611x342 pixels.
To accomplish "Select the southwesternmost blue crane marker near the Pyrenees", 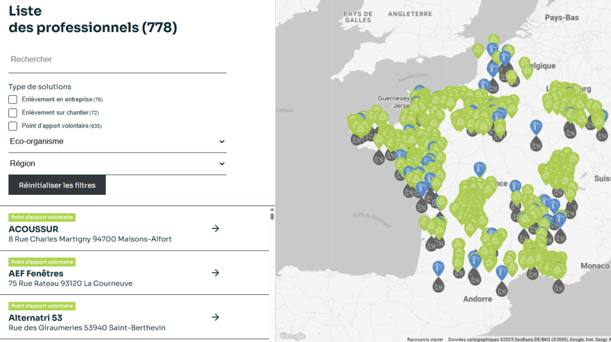I will pyautogui.click(x=439, y=268).
